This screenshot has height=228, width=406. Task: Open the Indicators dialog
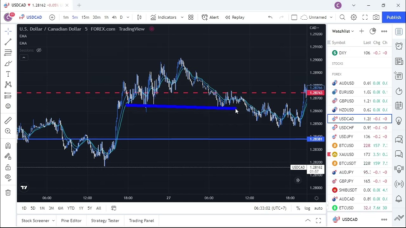click(x=163, y=17)
